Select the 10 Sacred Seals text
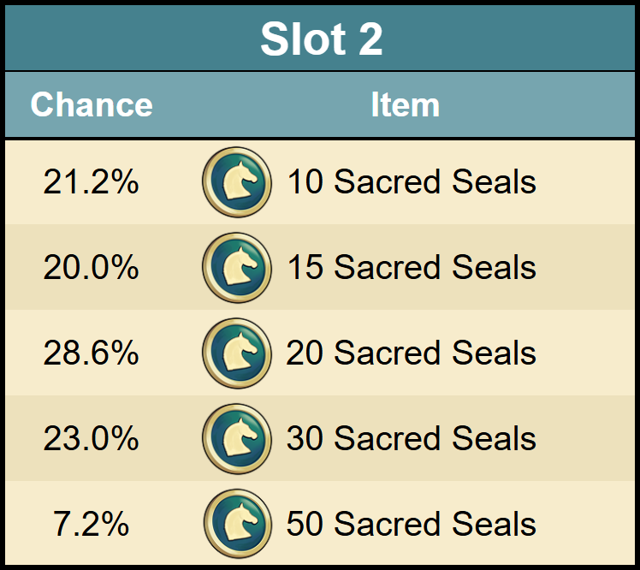The width and height of the screenshot is (640, 570). [412, 181]
